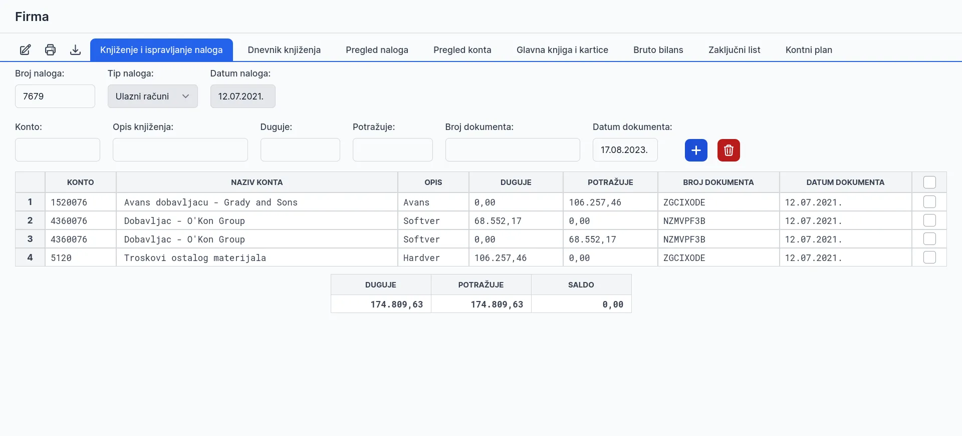Click the Broj naloga input field
Viewport: 962px width, 436px height.
(x=55, y=96)
